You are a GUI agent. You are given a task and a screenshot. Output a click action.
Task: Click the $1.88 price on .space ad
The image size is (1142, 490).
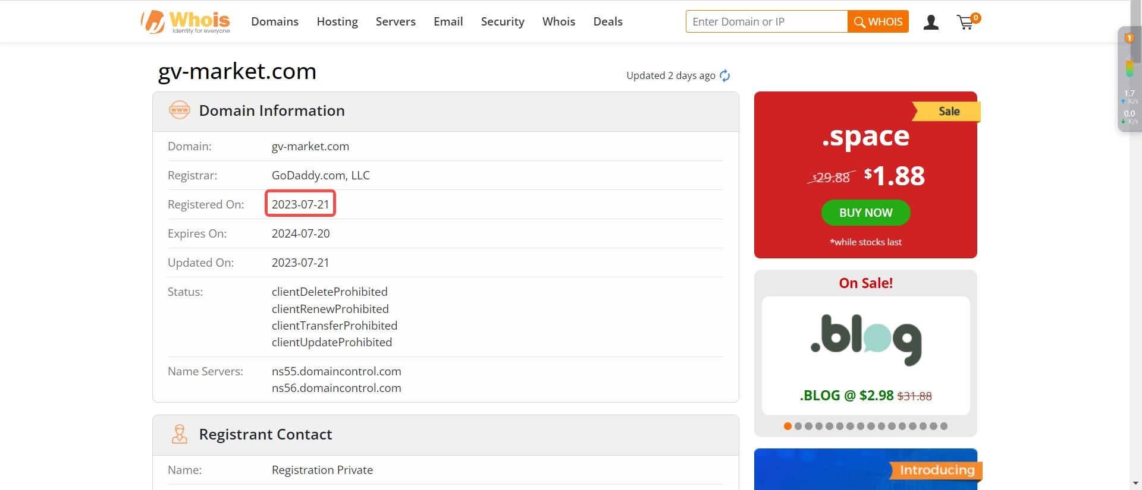(895, 176)
